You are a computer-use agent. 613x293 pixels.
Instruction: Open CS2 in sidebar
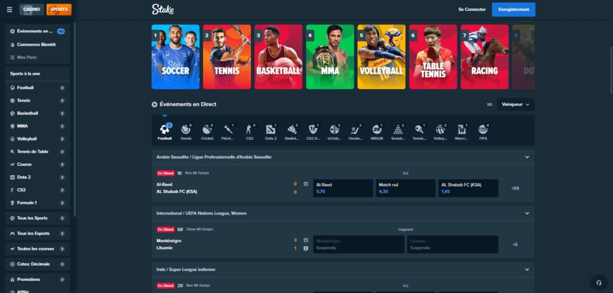coord(38,190)
